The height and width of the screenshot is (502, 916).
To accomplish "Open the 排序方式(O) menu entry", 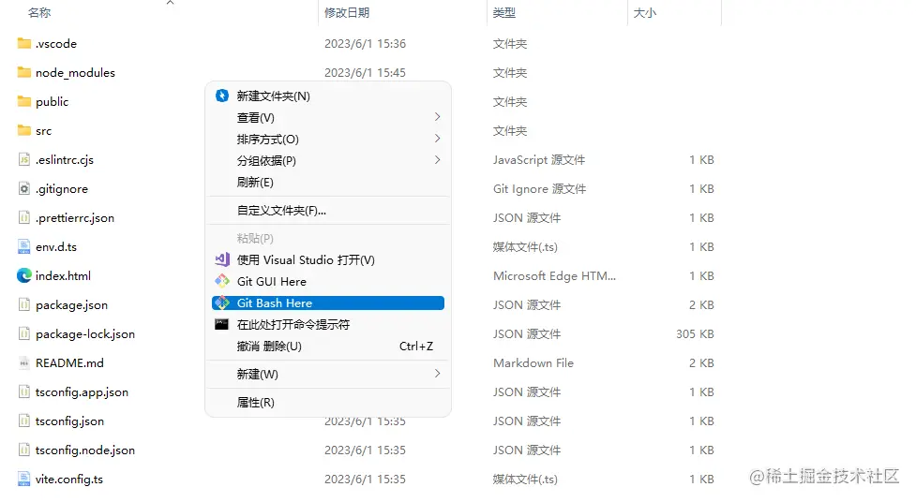I will [x=328, y=139].
